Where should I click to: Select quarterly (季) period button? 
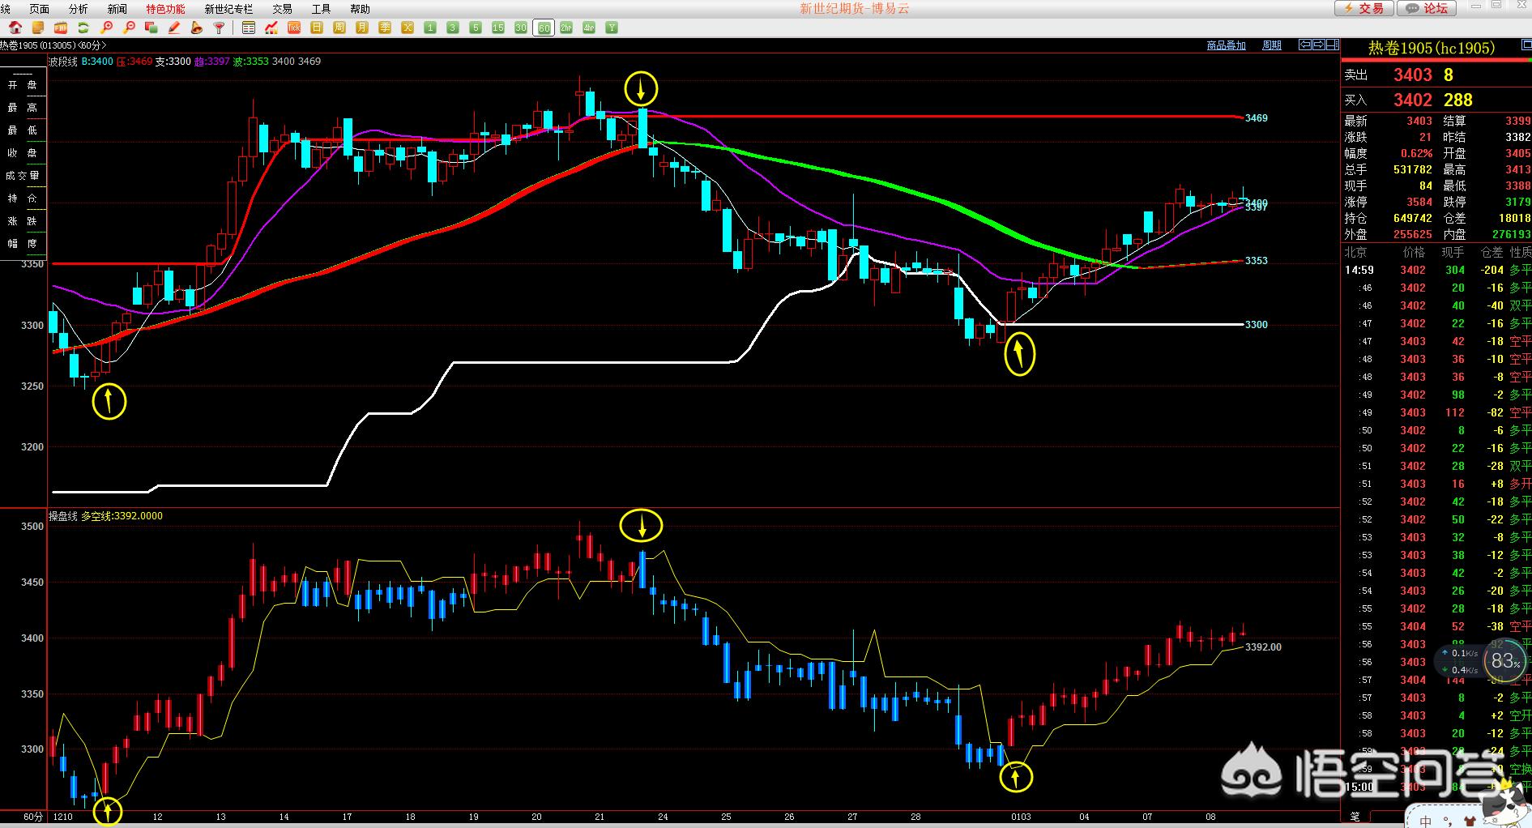[x=385, y=28]
